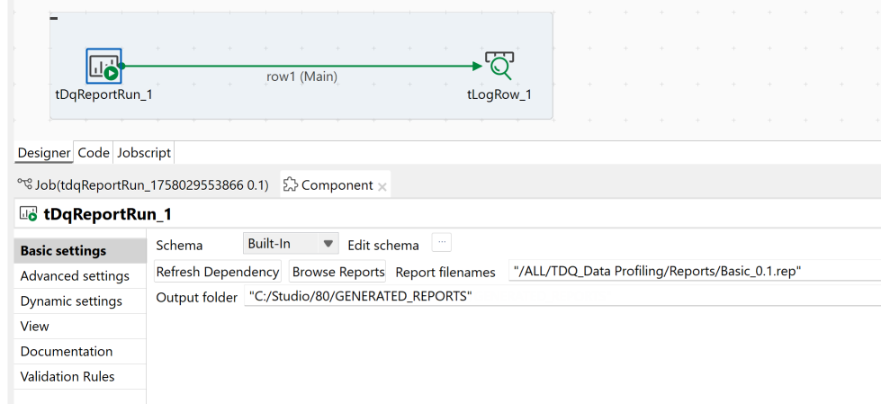
Task: Close the Component view tab
Action: tap(382, 186)
